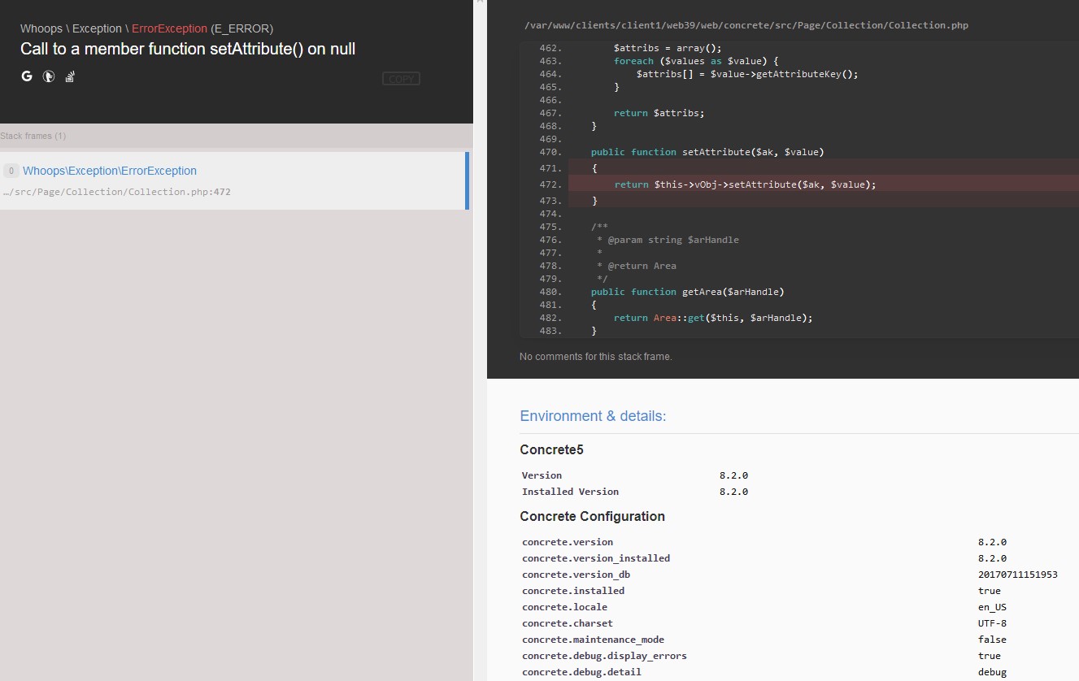This screenshot has width=1079, height=681.
Task: Click the concrete.maintenance_mode false value
Action: click(990, 640)
